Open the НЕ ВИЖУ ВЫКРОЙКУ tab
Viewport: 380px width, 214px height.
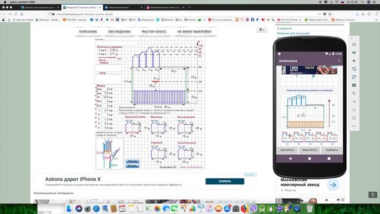point(194,32)
